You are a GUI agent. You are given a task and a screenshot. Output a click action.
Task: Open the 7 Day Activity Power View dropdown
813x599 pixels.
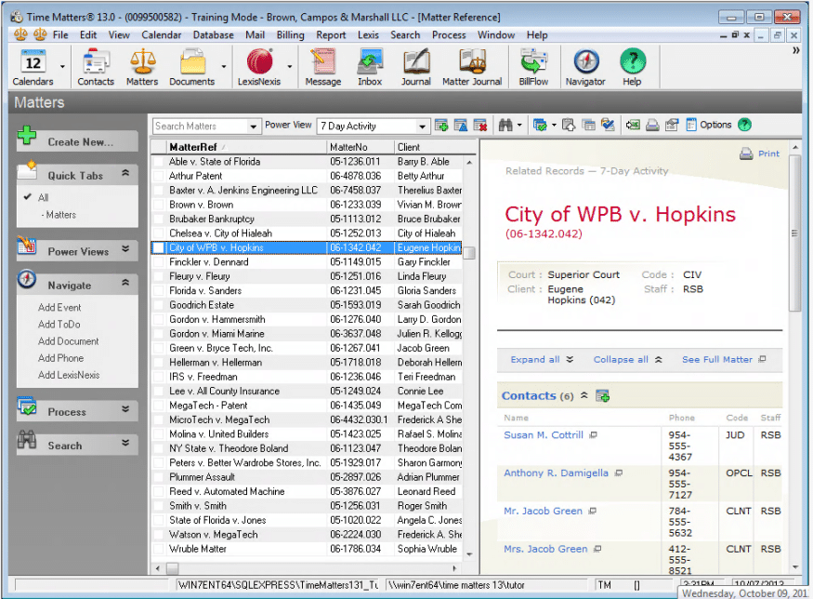pyautogui.click(x=422, y=126)
